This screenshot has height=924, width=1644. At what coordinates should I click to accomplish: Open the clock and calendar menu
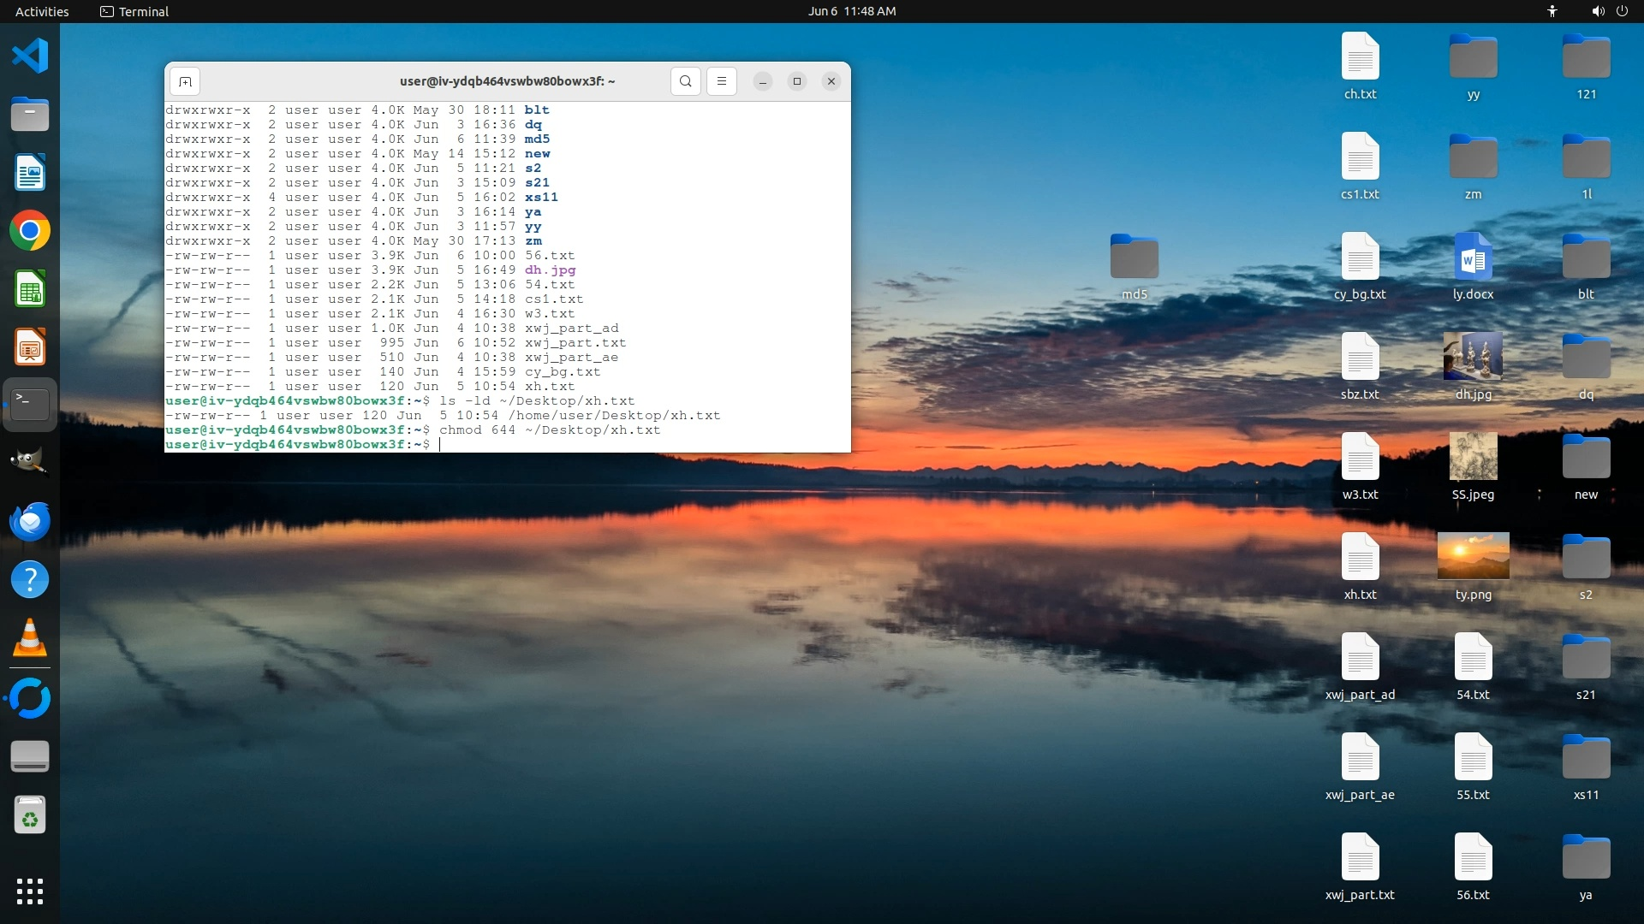tap(851, 11)
